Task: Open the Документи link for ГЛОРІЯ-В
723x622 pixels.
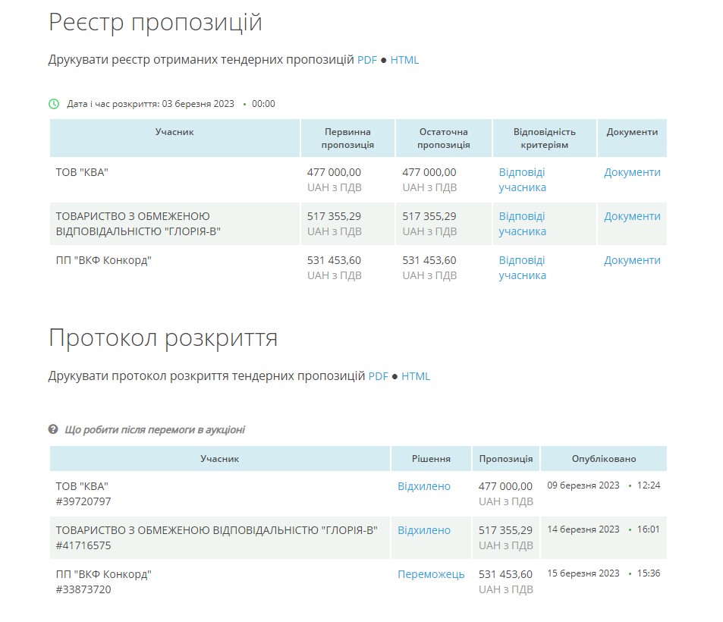Action: (632, 216)
